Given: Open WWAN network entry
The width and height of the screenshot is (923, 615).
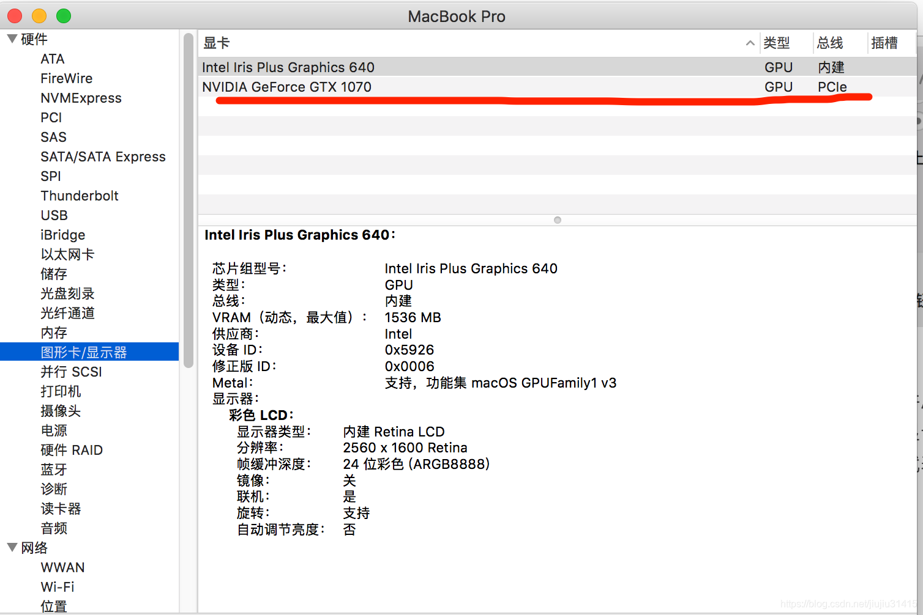Looking at the screenshot, I should point(62,567).
